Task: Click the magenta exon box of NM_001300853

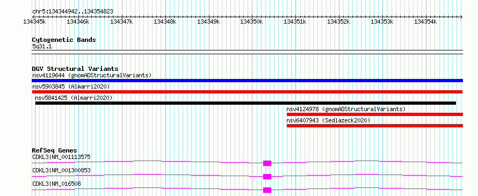Action: [x=267, y=177]
